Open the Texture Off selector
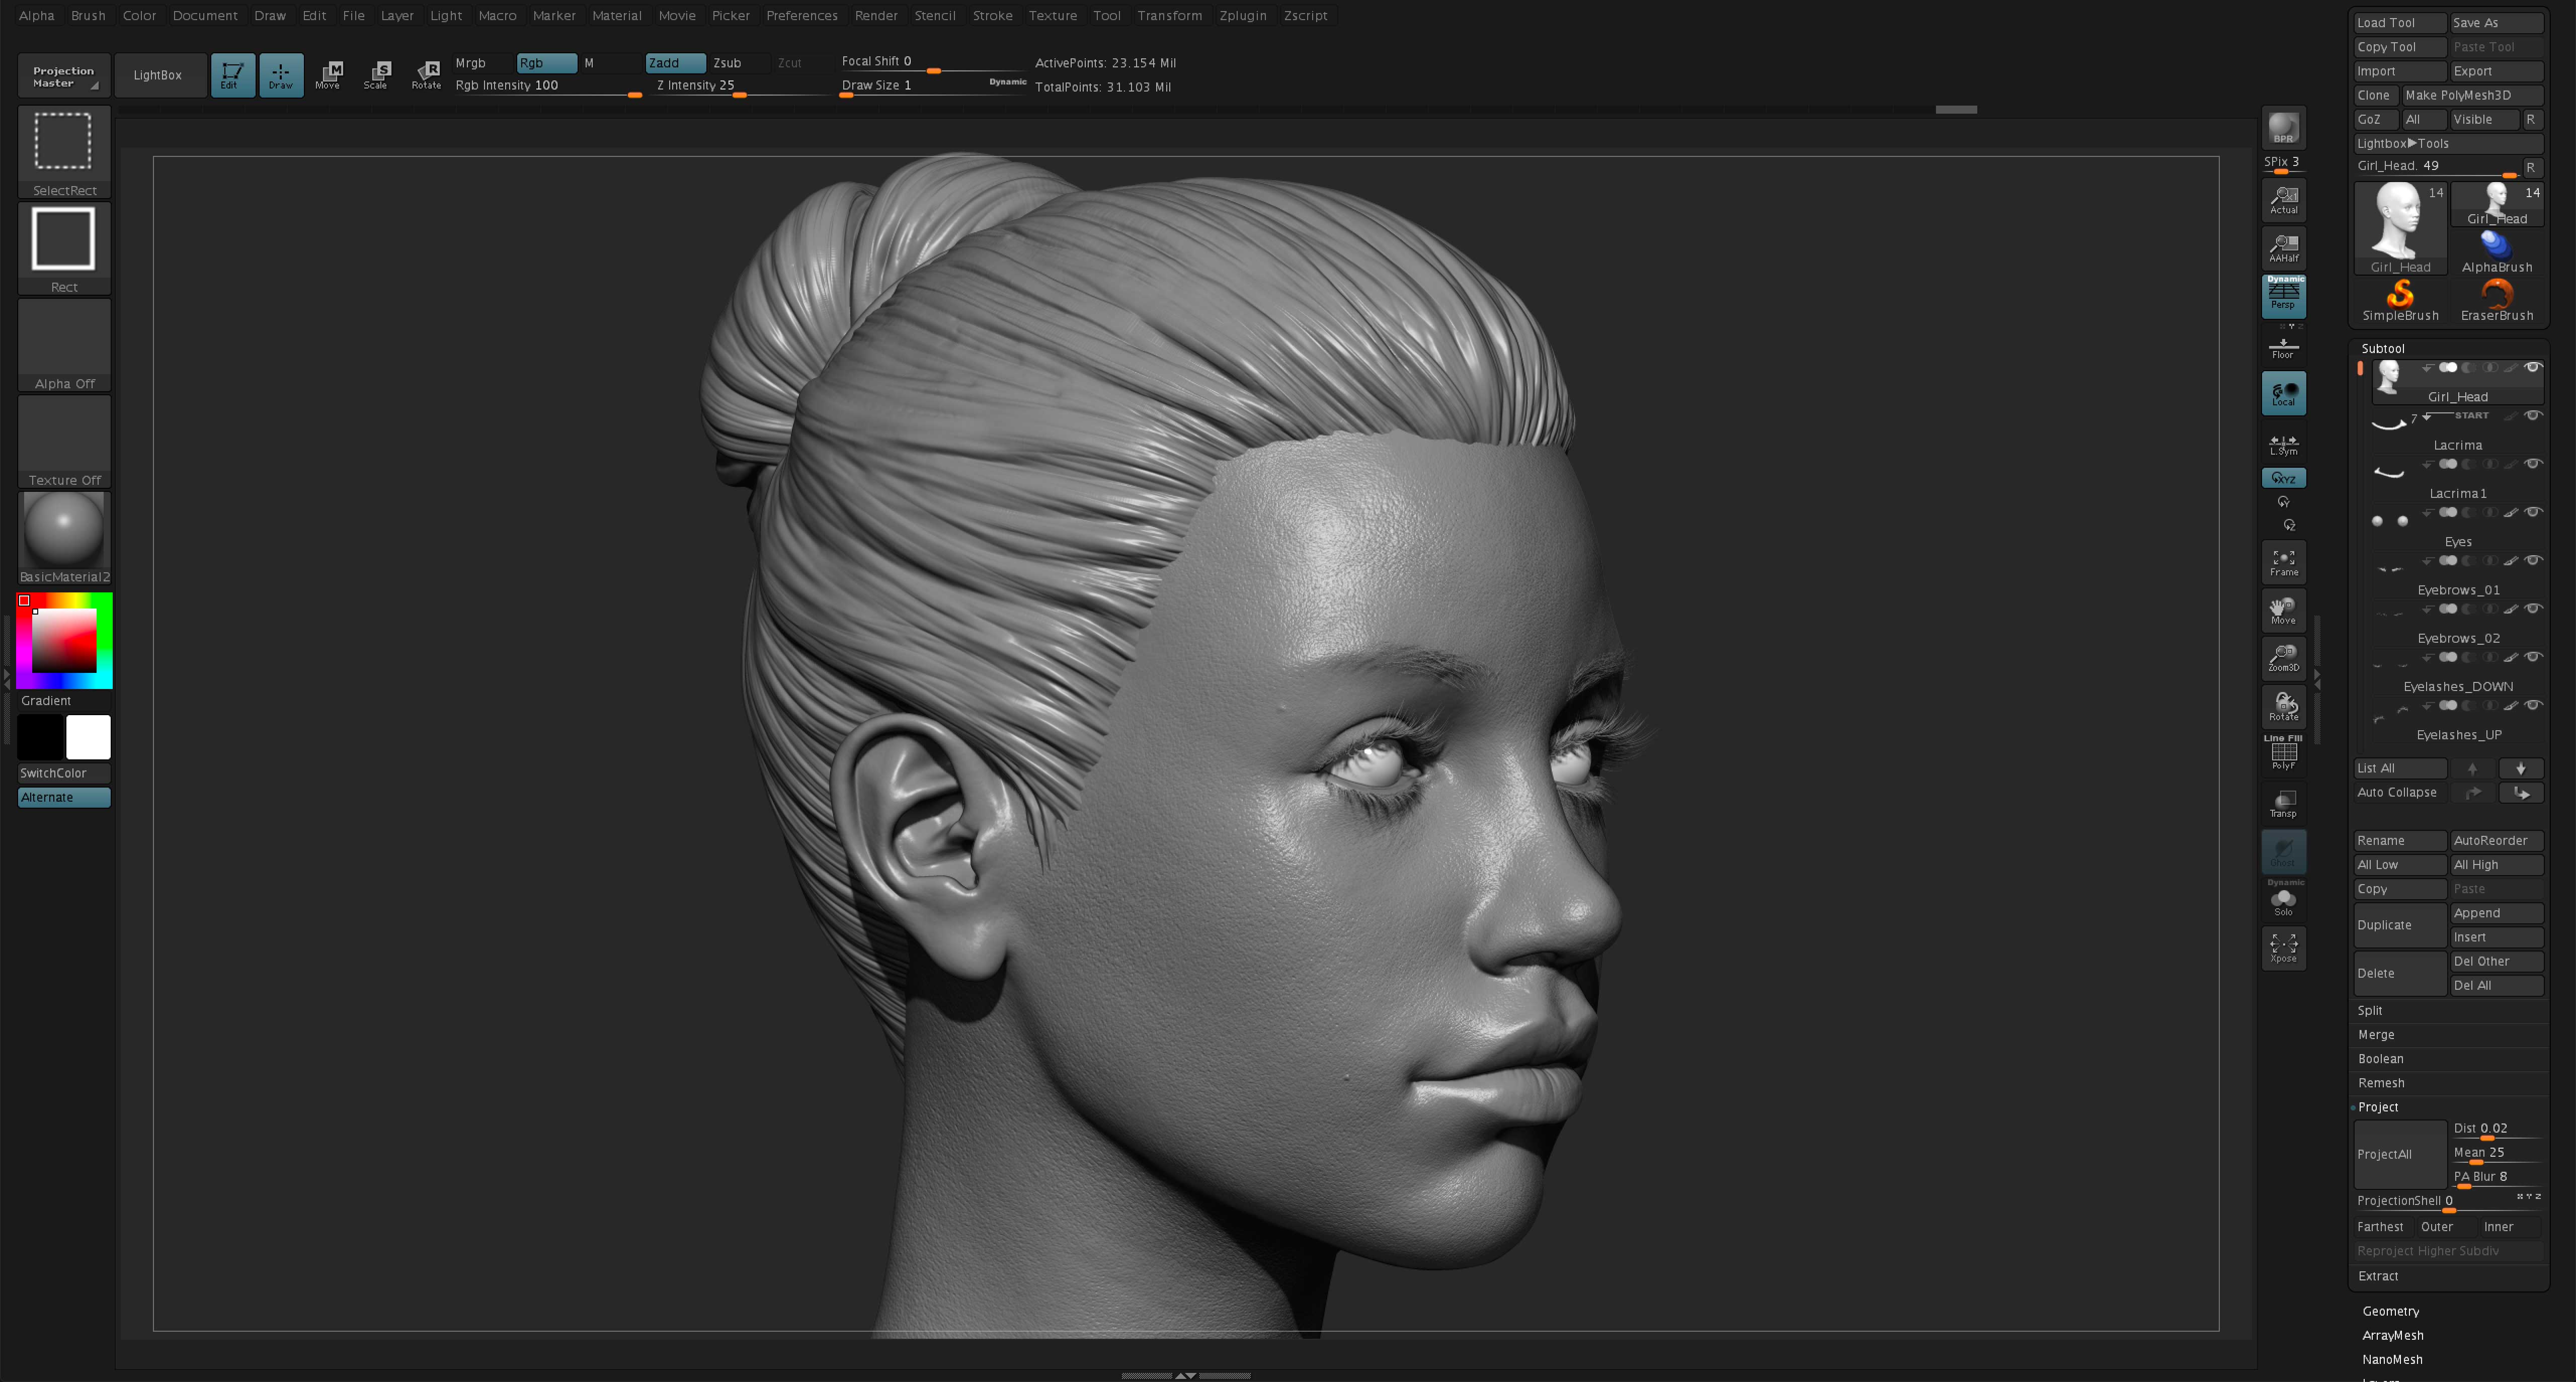 (x=64, y=441)
